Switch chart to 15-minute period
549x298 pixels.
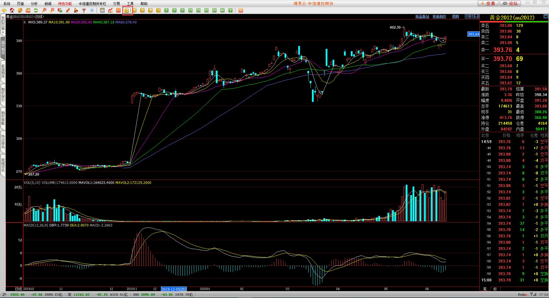pyautogui.click(x=190, y=11)
